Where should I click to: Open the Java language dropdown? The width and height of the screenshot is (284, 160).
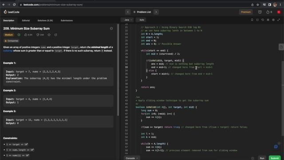click(128, 20)
